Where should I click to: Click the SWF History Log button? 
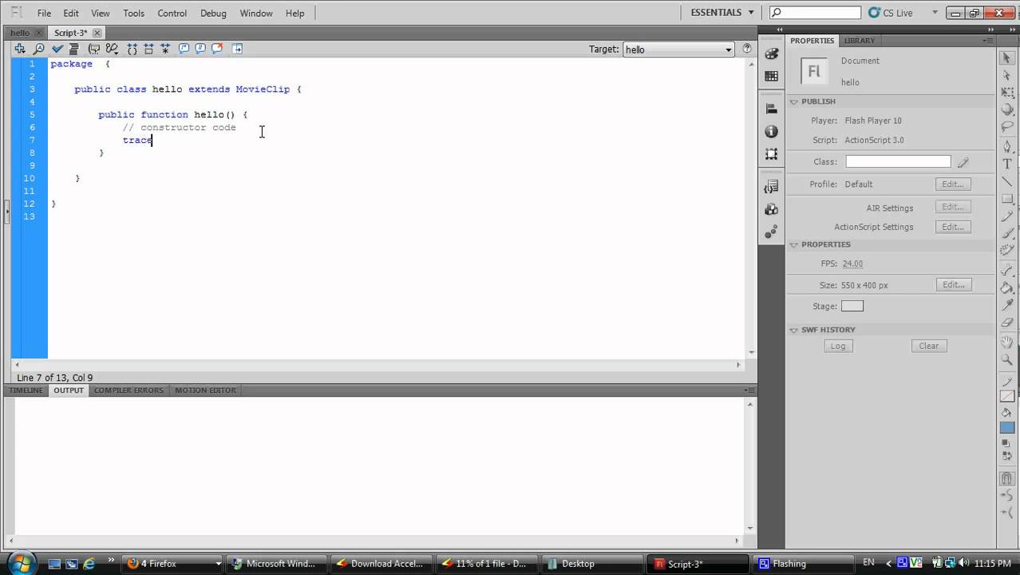[x=838, y=346]
